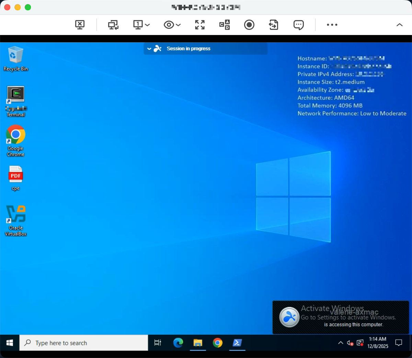Open the toolbar more options menu
The height and width of the screenshot is (358, 412).
point(332,25)
